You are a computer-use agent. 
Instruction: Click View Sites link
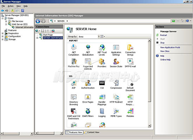[165, 51]
